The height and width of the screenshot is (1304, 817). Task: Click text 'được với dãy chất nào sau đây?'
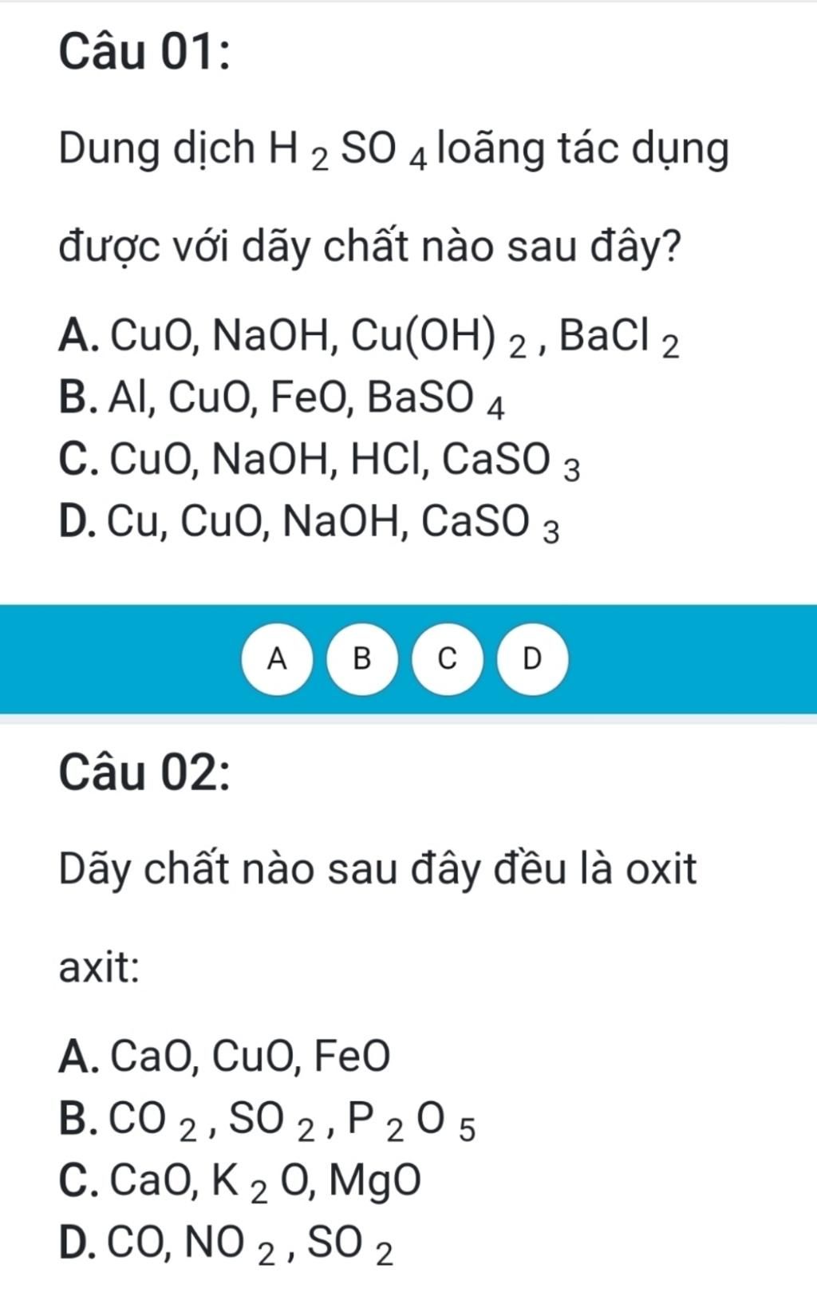tap(370, 248)
